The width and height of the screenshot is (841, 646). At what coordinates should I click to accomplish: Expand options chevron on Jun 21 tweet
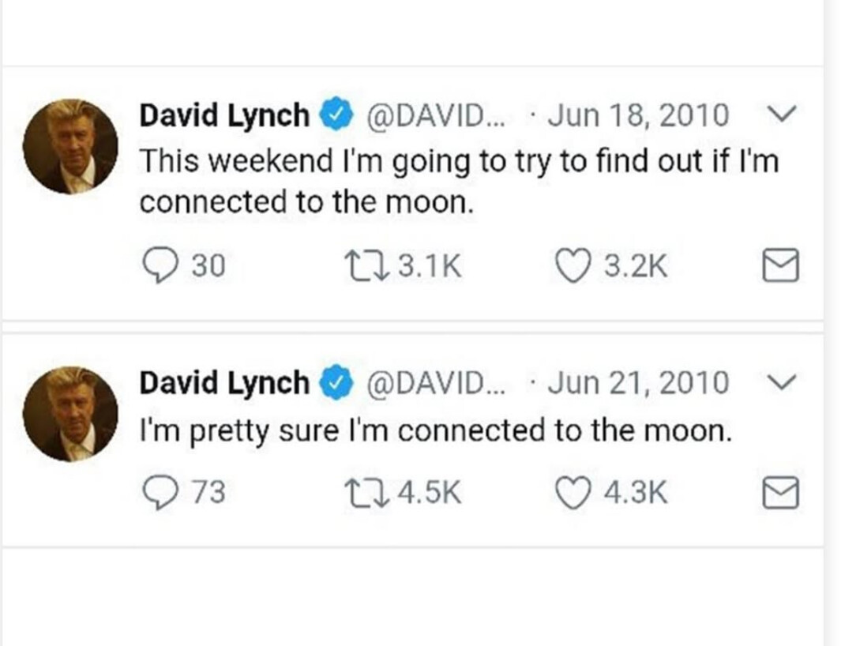coord(782,382)
